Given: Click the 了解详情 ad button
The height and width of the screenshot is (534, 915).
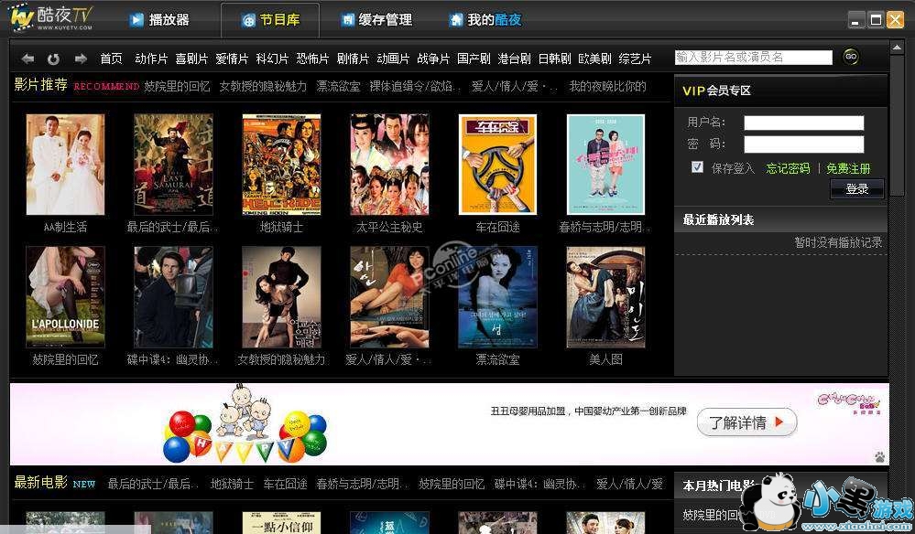Looking at the screenshot, I should 746,422.
